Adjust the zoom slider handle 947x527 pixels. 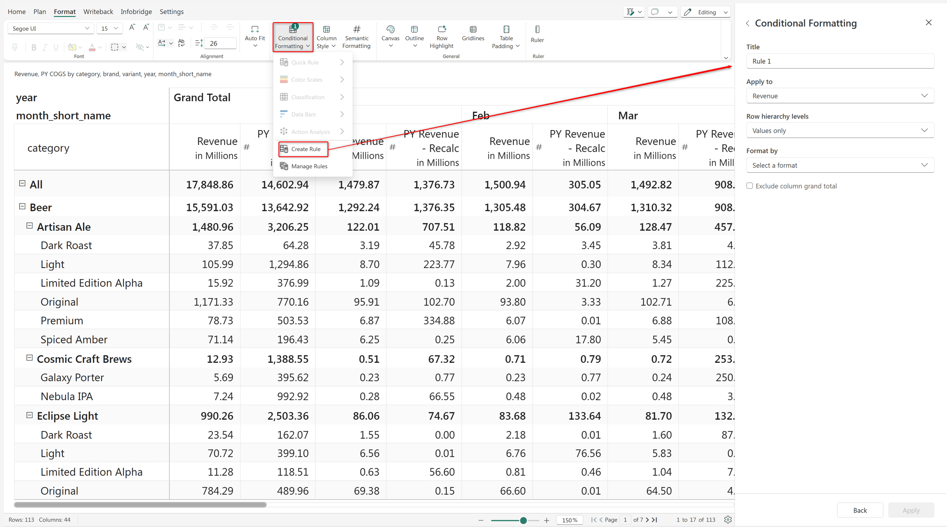[523, 520]
